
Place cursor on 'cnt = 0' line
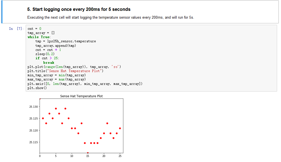point(34,29)
